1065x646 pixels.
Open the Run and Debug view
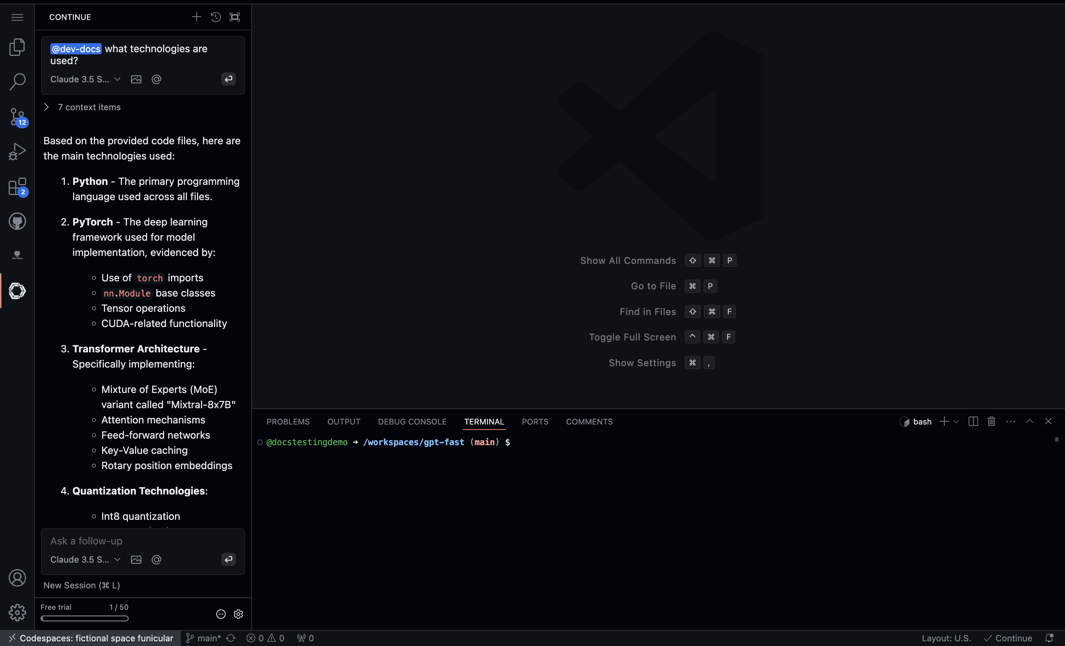pyautogui.click(x=17, y=152)
